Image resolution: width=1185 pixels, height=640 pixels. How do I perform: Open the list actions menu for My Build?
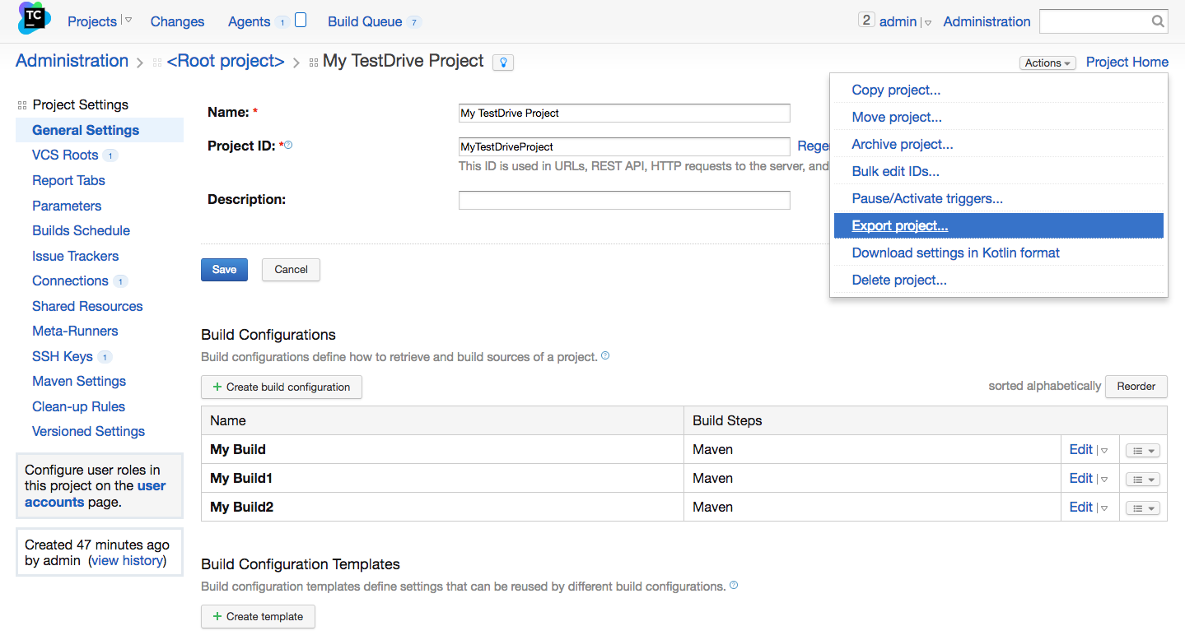click(1143, 451)
